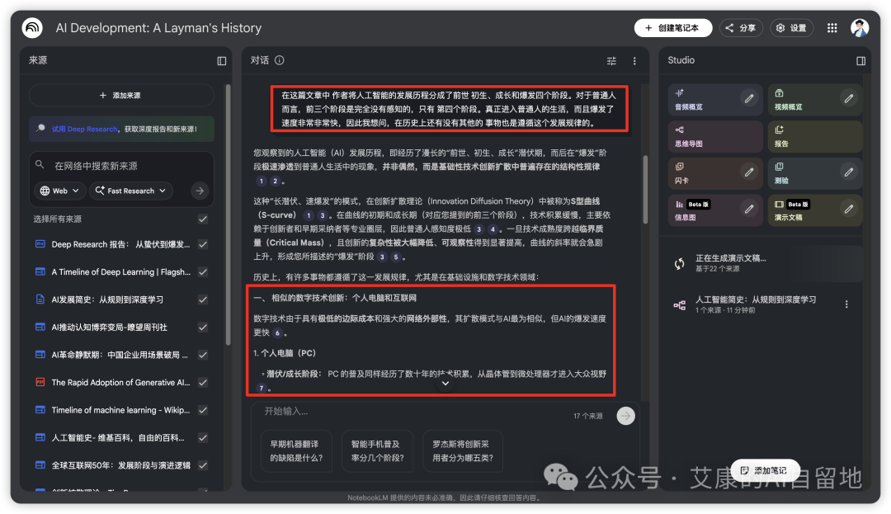Screen dimensions: 891x514
Task: Uncheck 全球互联网50年 source checkbox
Action: pyautogui.click(x=203, y=465)
